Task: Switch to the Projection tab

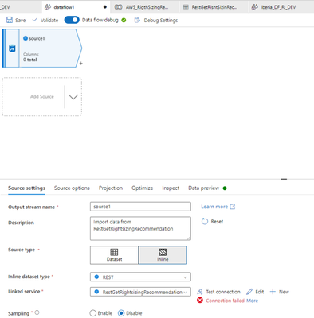Action: click(111, 188)
